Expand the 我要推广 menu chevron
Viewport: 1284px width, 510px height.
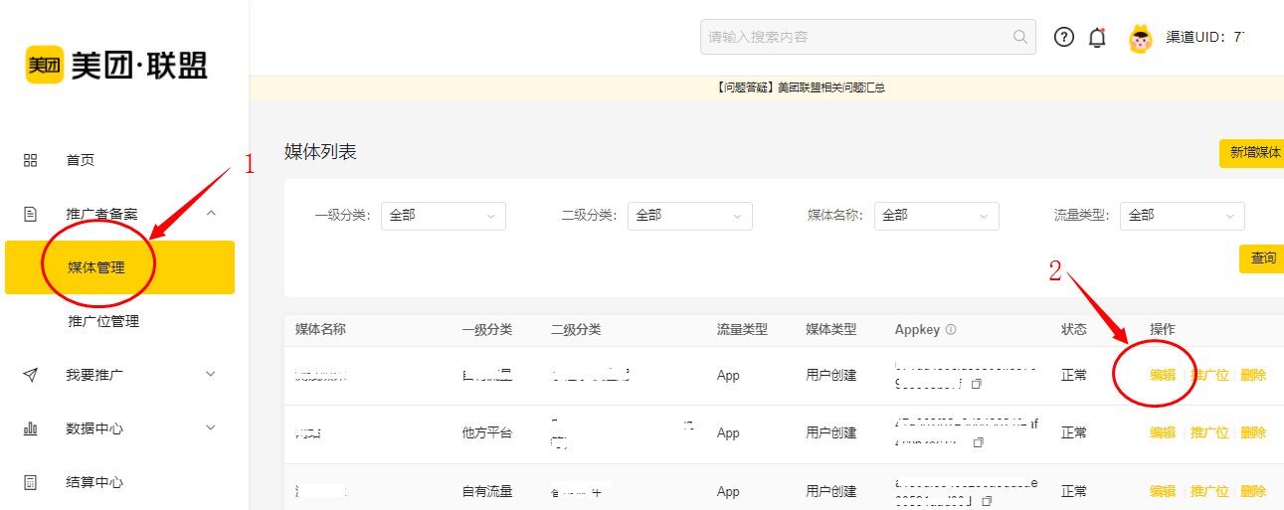[211, 375]
